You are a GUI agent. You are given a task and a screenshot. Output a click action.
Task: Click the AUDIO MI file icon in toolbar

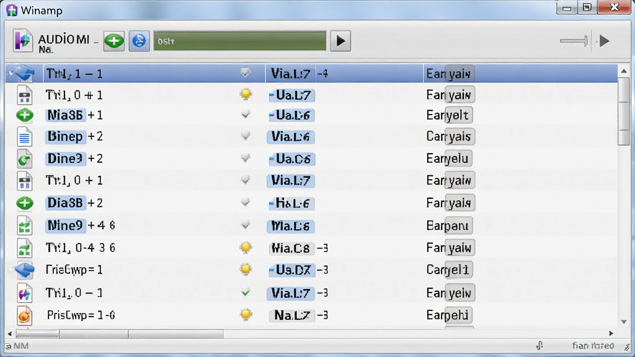(x=23, y=40)
